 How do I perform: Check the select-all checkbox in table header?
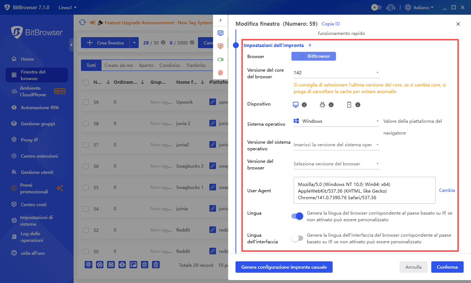(x=86, y=83)
